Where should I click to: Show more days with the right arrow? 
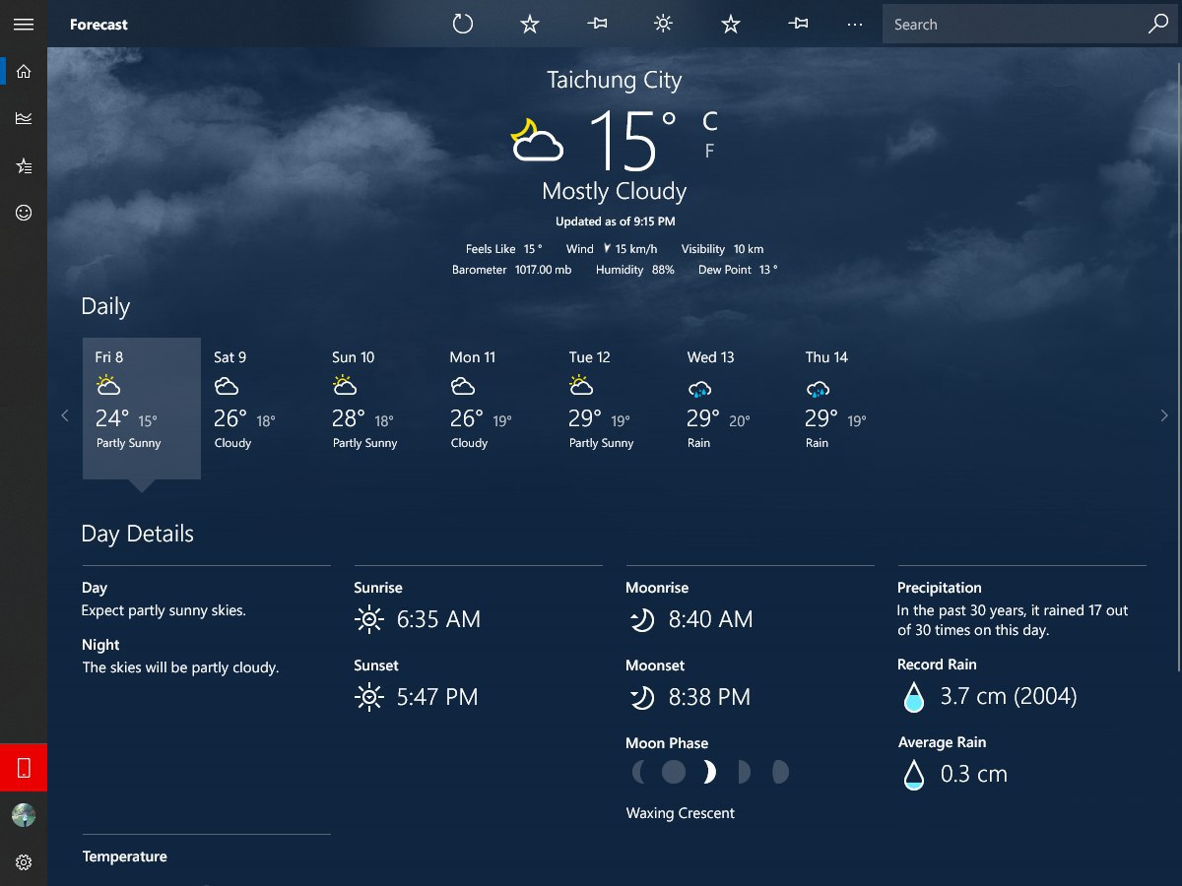point(1164,415)
